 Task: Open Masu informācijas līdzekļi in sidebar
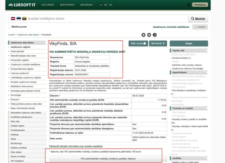[23, 108]
